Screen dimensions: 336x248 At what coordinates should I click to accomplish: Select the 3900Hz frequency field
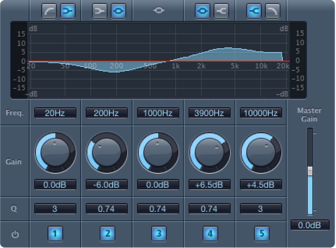click(x=209, y=113)
